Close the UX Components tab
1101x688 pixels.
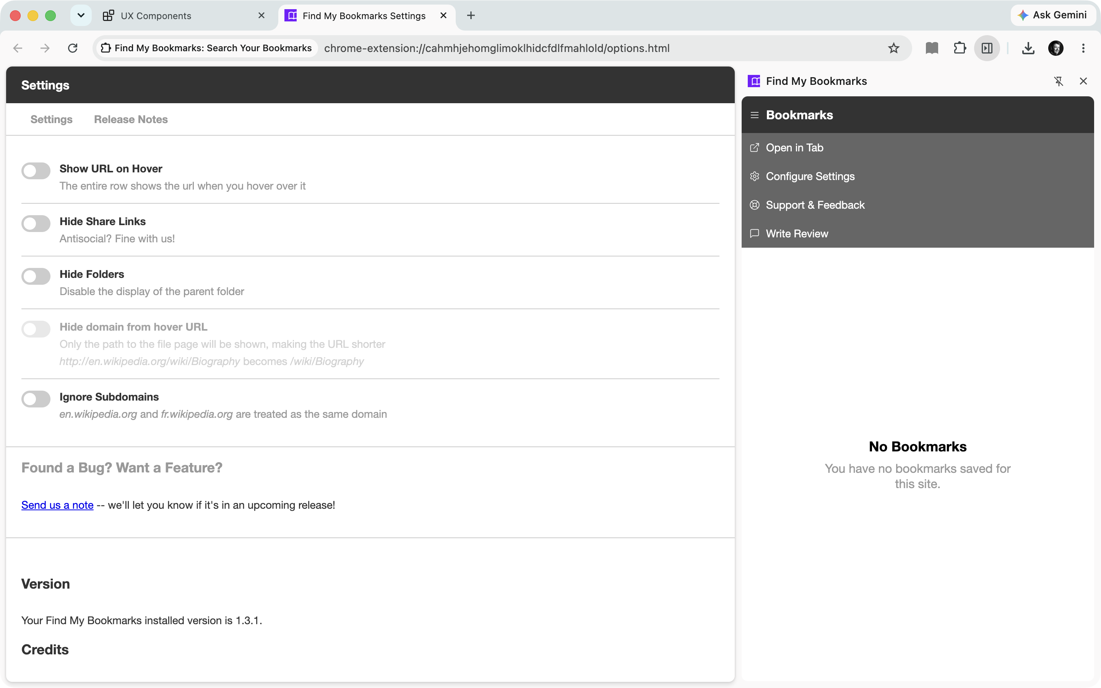pyautogui.click(x=261, y=15)
